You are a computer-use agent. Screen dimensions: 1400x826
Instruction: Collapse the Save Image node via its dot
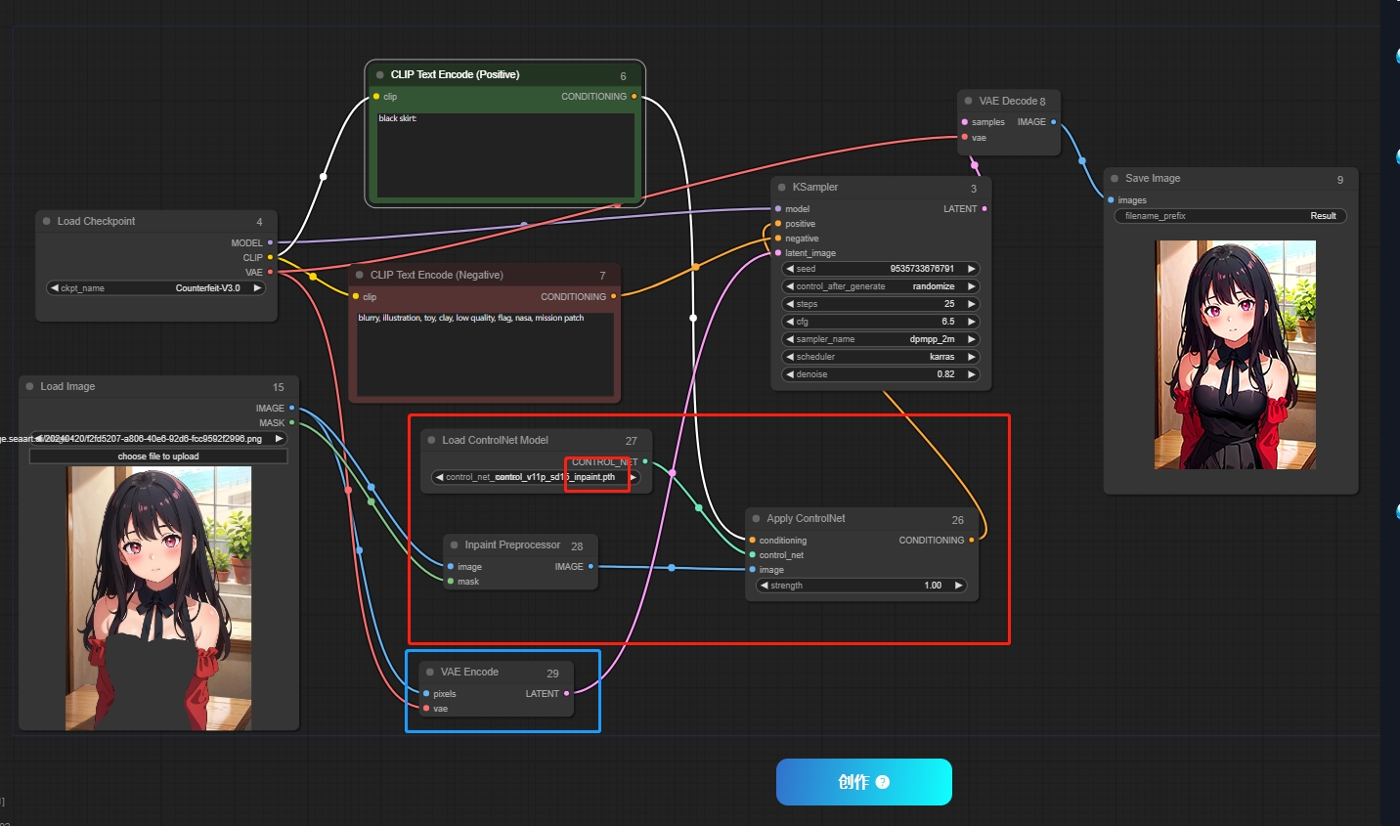(x=1115, y=178)
